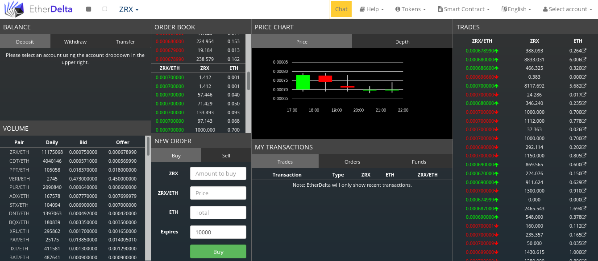Expand the Help dropdown menu
The width and height of the screenshot is (598, 261).
372,9
